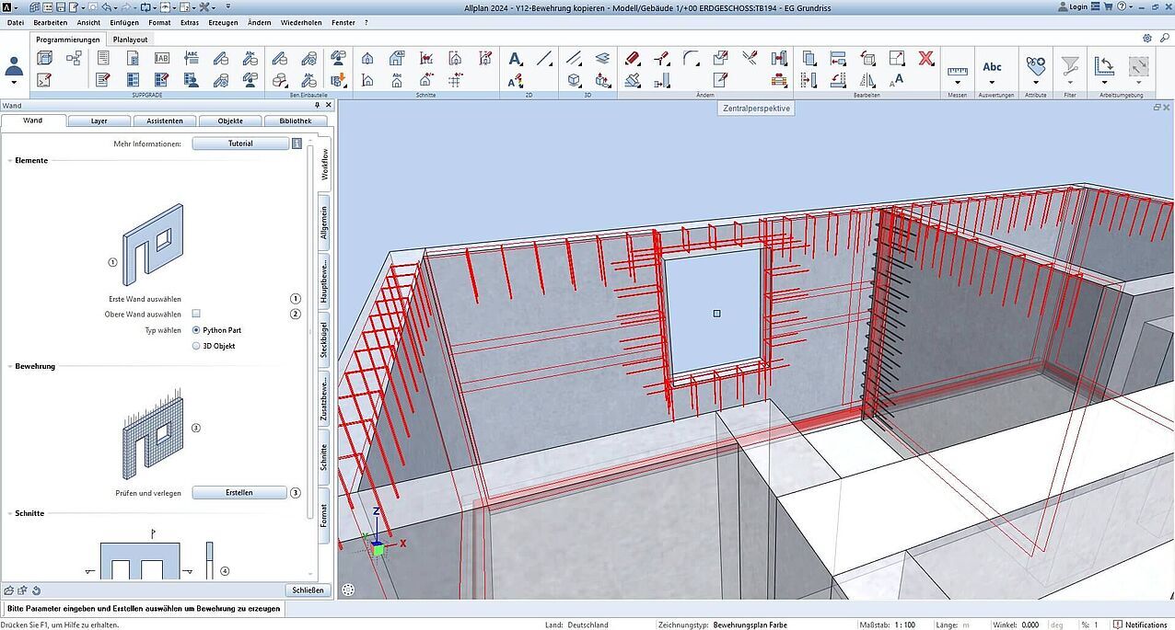Select the line tool in 2D group
Screen dimensions: 1175x630
pos(544,59)
